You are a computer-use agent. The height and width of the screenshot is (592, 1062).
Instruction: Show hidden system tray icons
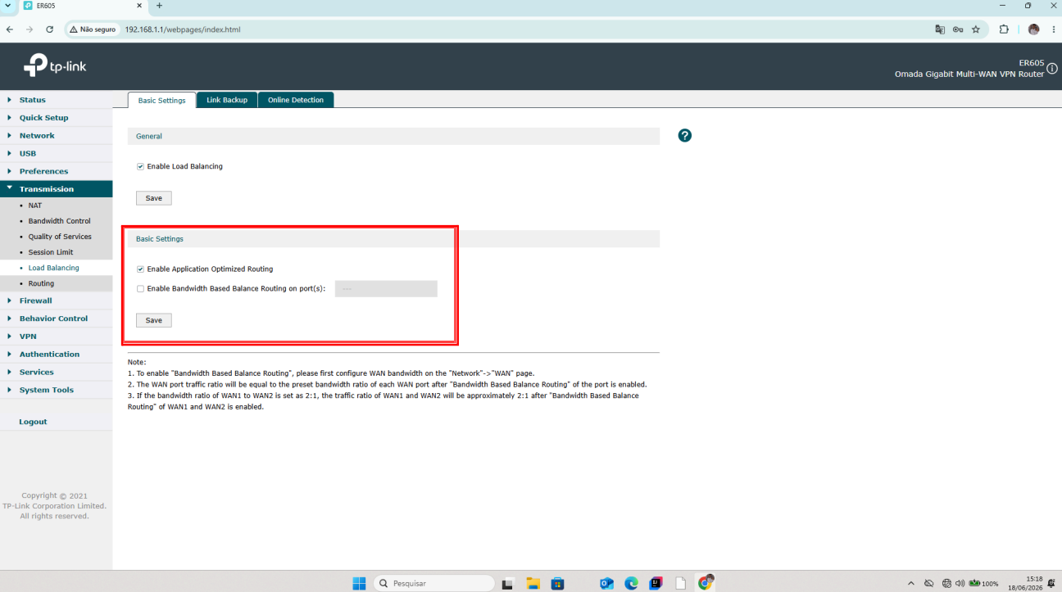911,583
